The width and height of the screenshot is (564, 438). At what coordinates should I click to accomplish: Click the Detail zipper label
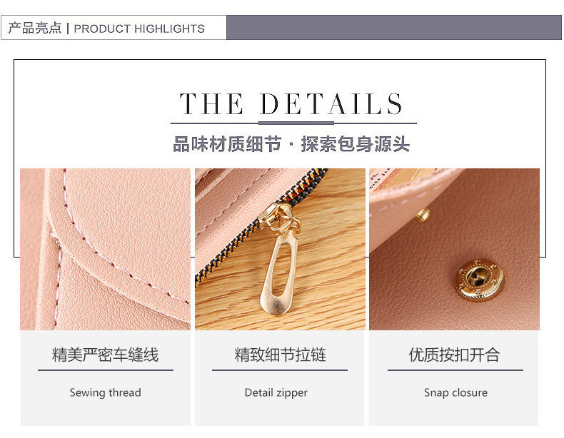pos(276,393)
